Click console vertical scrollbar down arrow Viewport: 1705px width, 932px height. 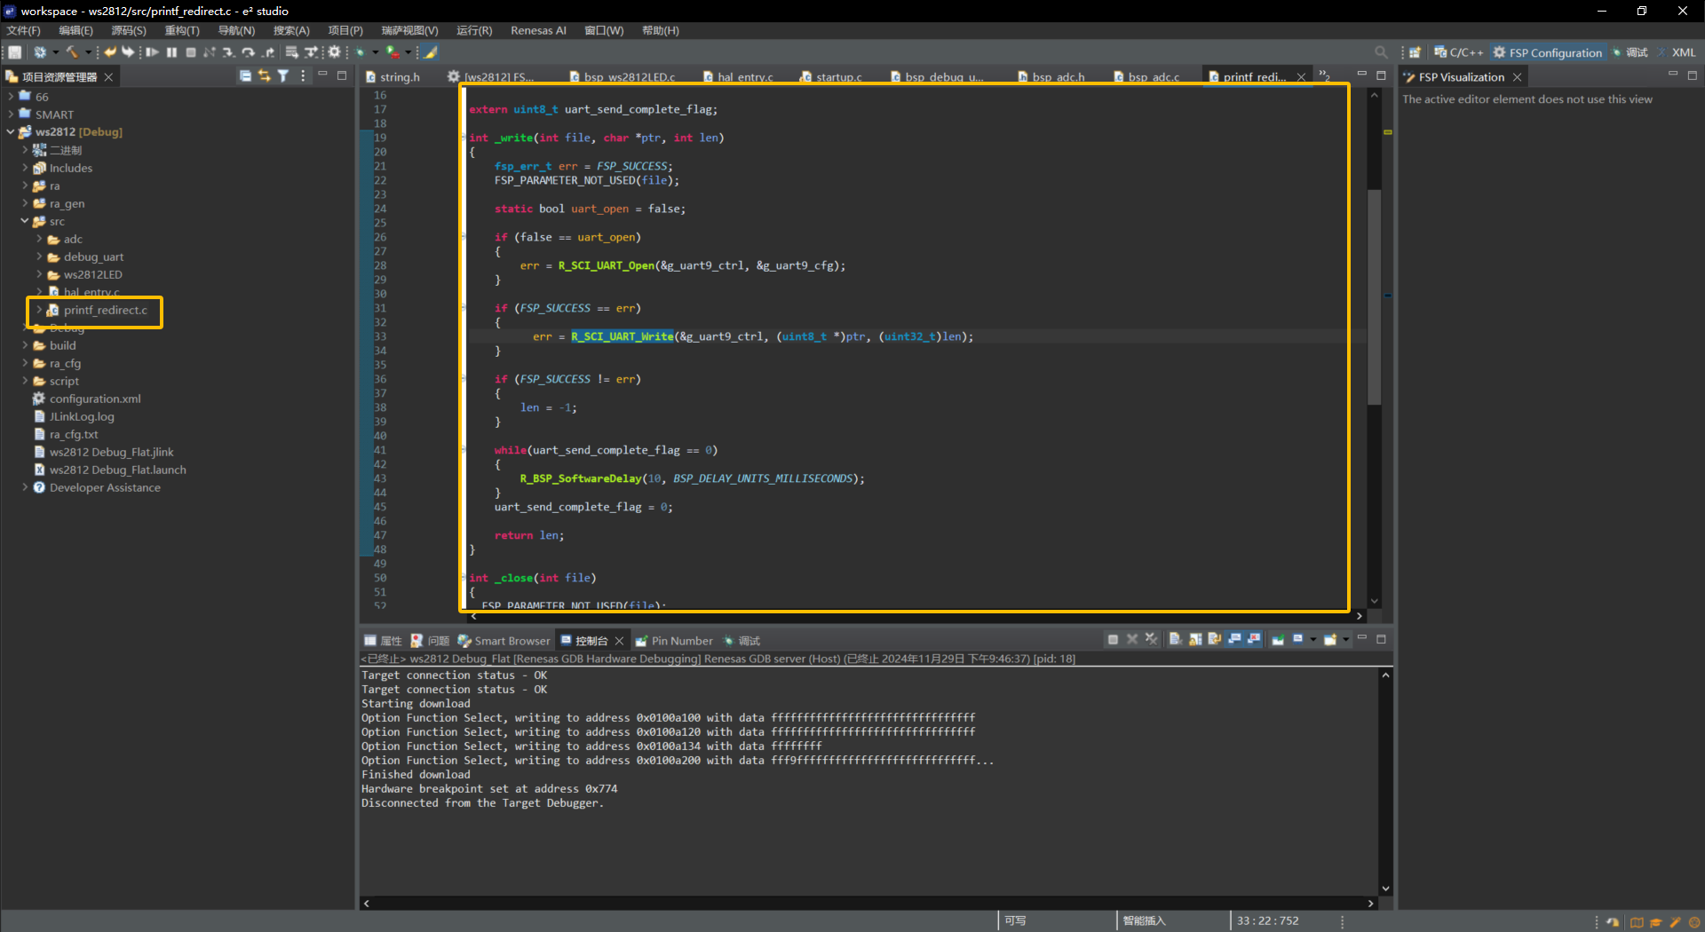click(x=1385, y=889)
